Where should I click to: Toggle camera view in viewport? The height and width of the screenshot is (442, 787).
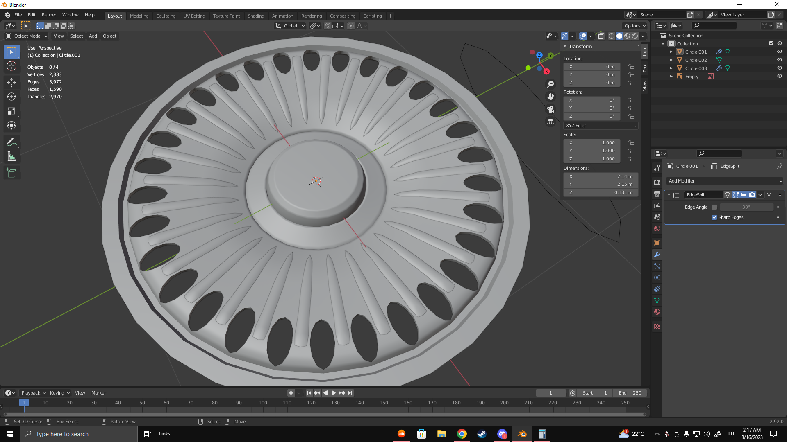(x=550, y=109)
